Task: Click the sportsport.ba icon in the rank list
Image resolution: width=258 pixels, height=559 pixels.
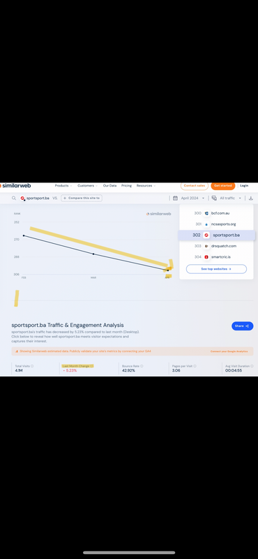Action: 206,235
